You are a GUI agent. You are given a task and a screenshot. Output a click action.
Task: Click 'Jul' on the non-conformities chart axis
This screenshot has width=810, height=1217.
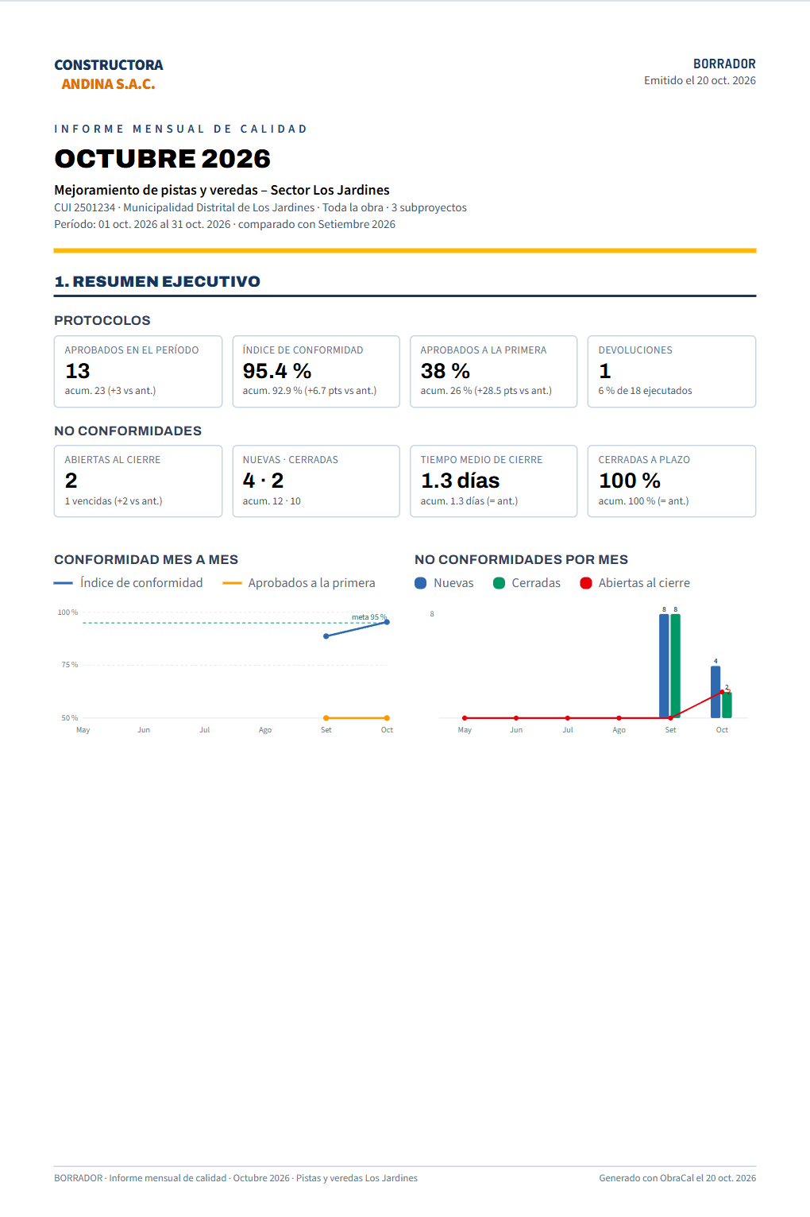[568, 730]
